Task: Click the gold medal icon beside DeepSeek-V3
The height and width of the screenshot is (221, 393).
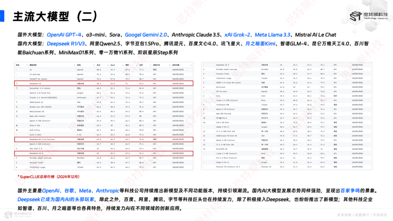Action: (17, 83)
